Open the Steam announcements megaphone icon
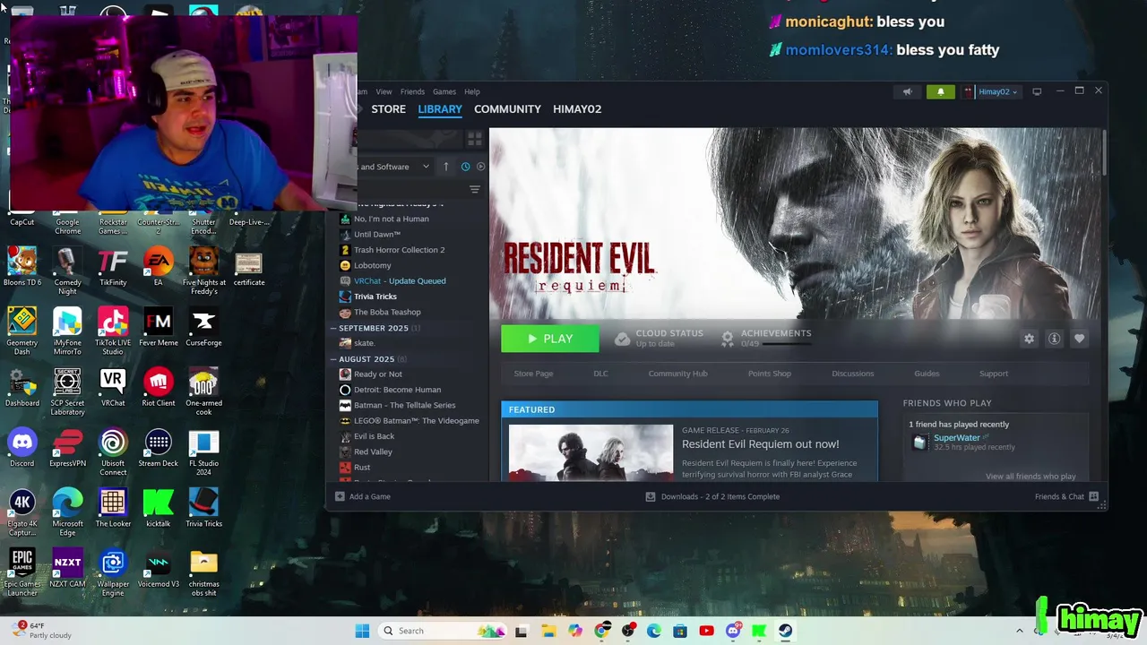1147x645 pixels. click(907, 91)
